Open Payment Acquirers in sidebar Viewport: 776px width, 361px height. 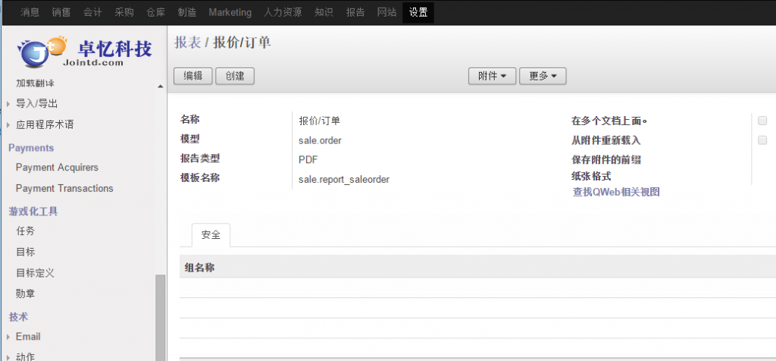[57, 168]
